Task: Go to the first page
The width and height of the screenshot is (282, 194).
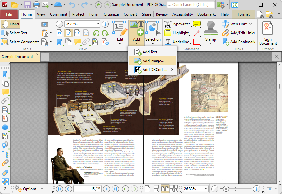Action: tap(60, 189)
